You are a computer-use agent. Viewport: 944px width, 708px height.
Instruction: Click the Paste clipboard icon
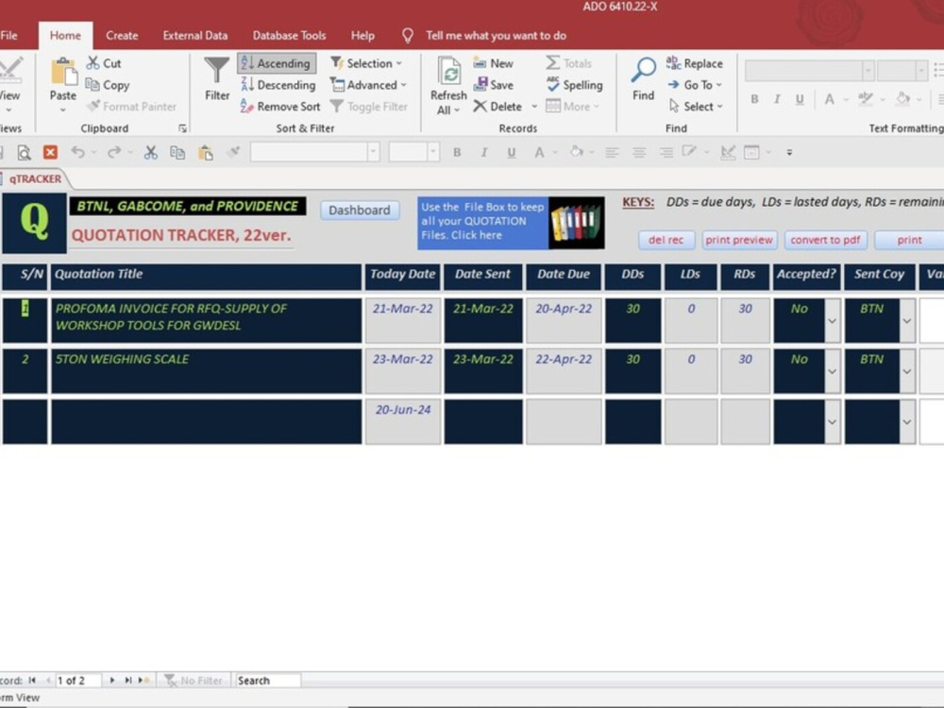pyautogui.click(x=63, y=73)
